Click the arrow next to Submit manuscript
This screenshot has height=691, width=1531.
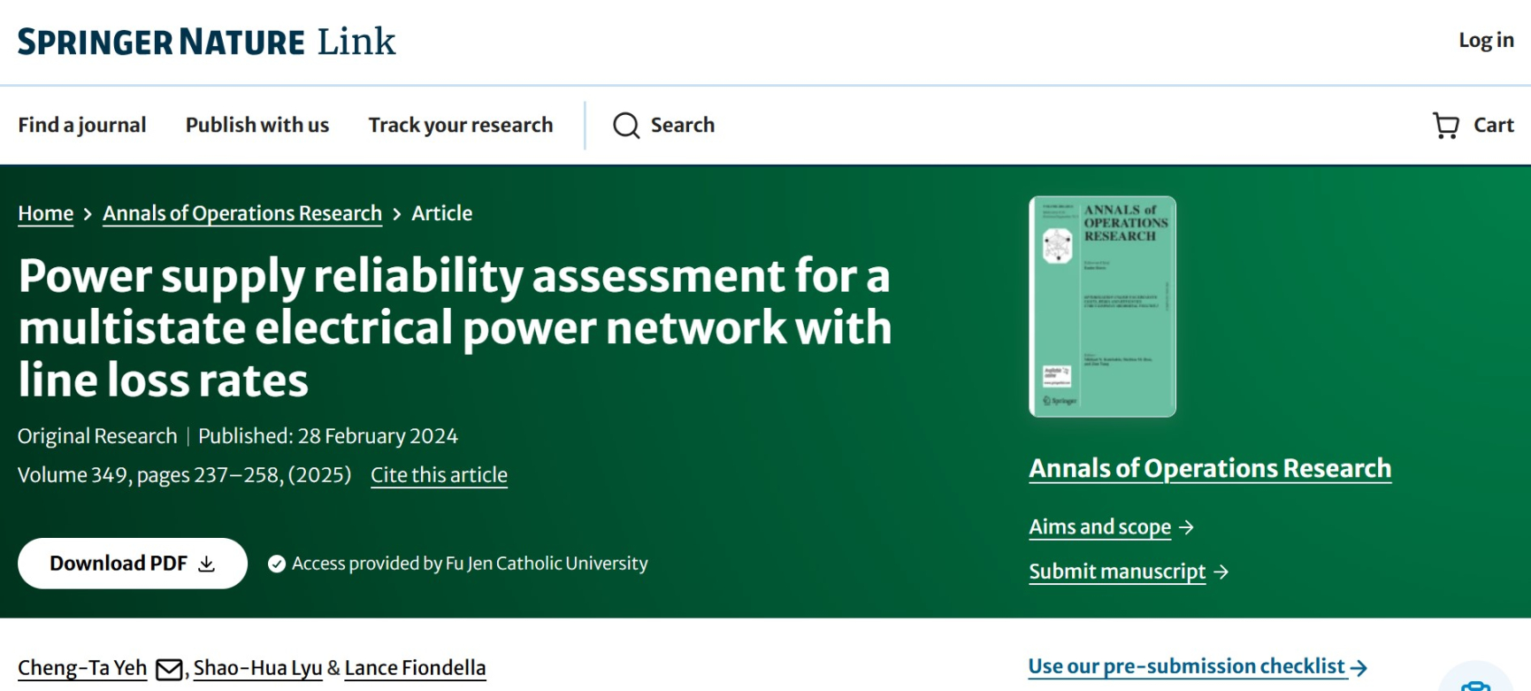[1221, 572]
